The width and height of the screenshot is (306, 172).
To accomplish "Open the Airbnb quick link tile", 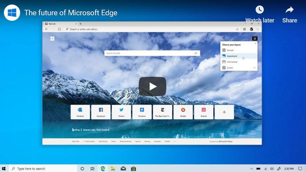I will point(204,112).
